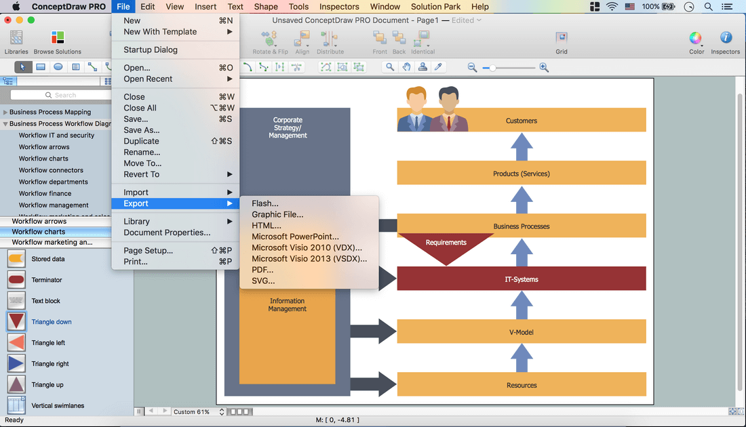Choose PDF... from Export submenu
The width and height of the screenshot is (746, 427).
click(x=262, y=270)
